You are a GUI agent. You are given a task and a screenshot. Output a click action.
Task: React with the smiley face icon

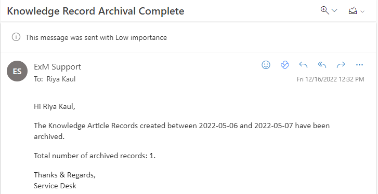pyautogui.click(x=266, y=65)
